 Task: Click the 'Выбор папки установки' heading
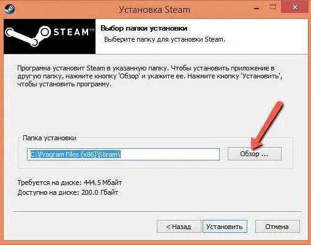click(144, 28)
